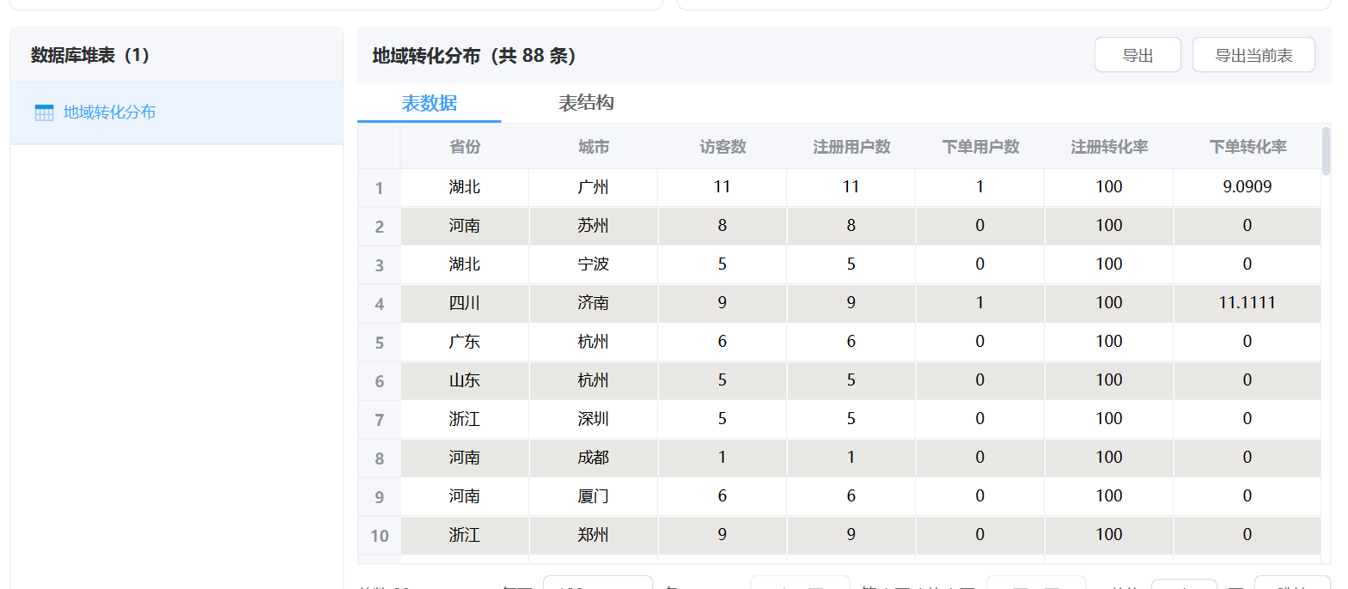The height and width of the screenshot is (589, 1348).
Task: Select the 访客数 column header
Action: pos(722,147)
